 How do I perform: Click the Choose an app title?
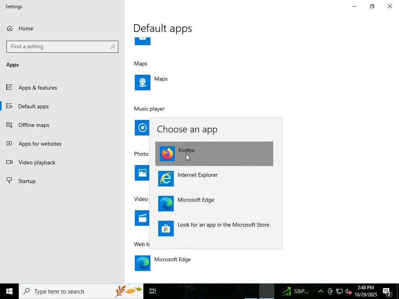click(187, 129)
